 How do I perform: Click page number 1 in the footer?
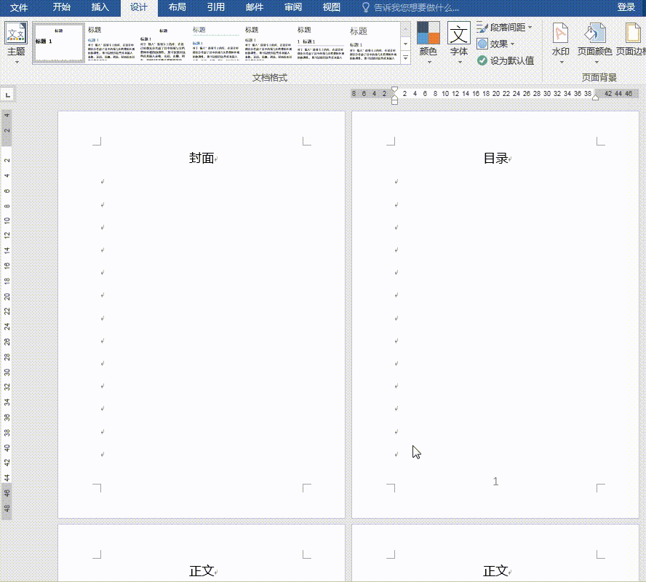click(495, 481)
